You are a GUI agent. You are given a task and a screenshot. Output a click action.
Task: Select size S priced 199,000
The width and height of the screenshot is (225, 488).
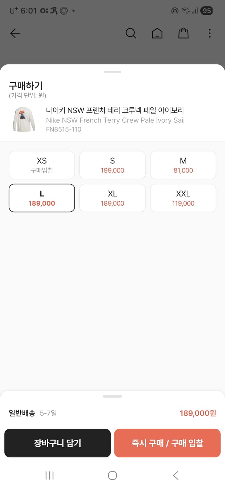click(112, 165)
